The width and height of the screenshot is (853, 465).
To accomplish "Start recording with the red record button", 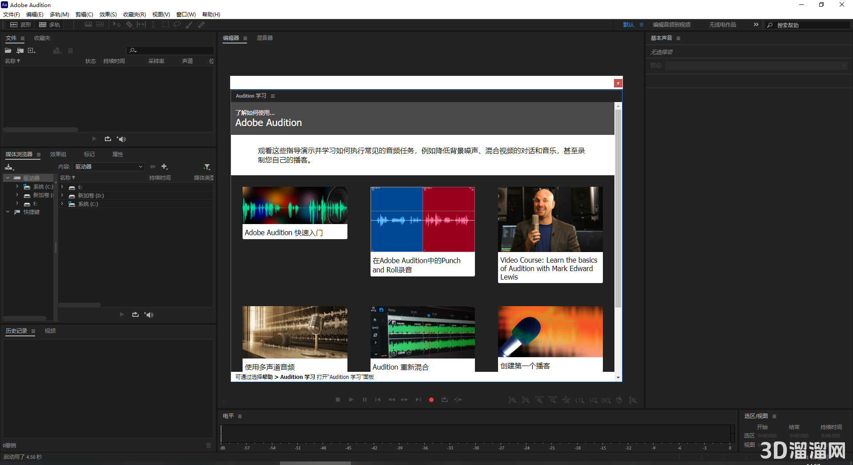I will 431,399.
